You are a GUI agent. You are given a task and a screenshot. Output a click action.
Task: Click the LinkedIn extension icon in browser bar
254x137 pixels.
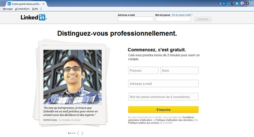[x=237, y=4]
